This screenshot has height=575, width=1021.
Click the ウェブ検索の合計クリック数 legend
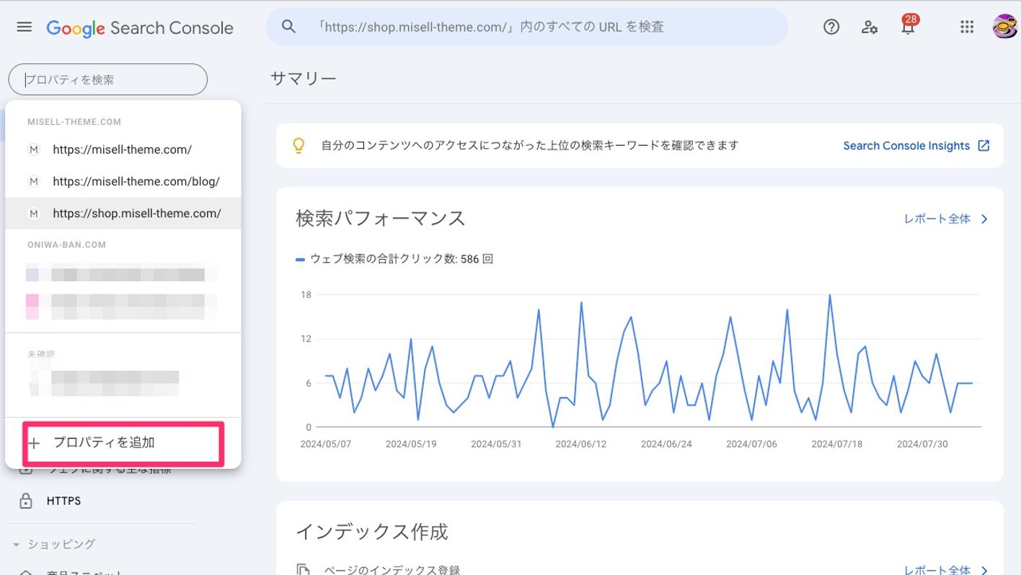coord(394,259)
